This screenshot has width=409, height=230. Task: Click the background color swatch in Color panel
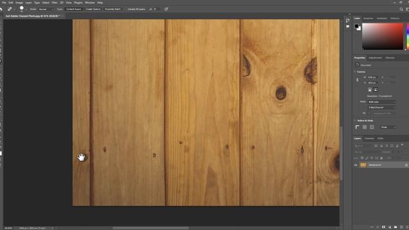359,29
